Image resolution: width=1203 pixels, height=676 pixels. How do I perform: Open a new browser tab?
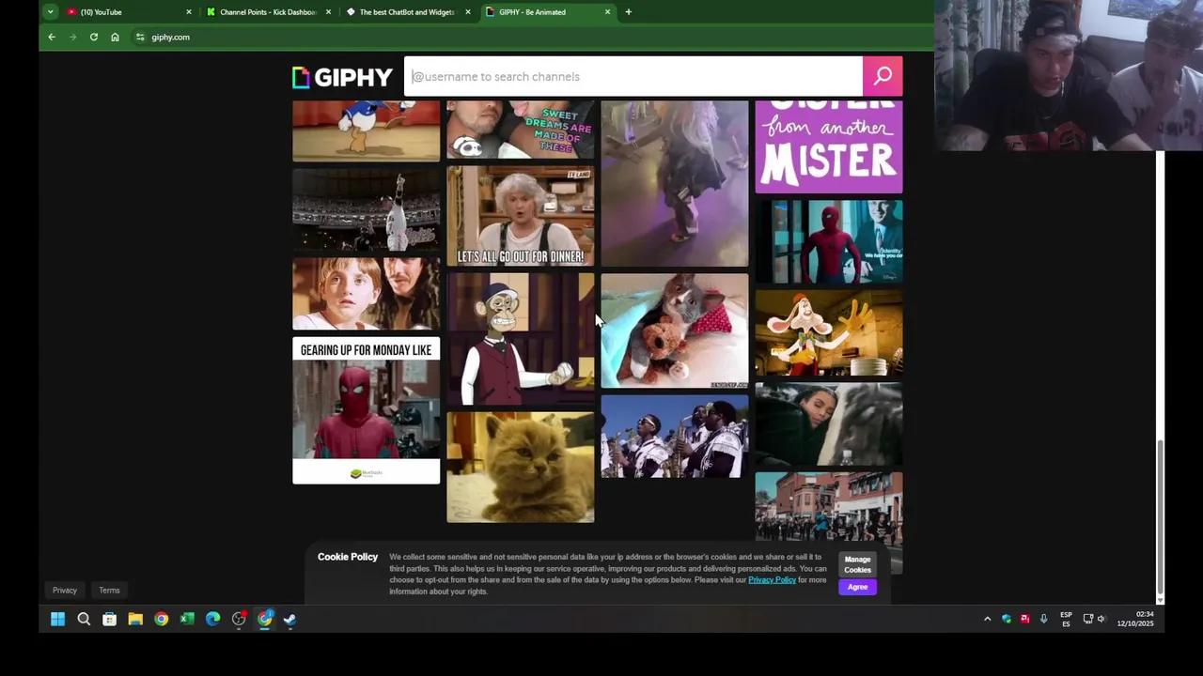pyautogui.click(x=628, y=12)
